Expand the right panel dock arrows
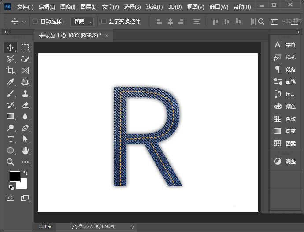Image resolution: width=304 pixels, height=232 pixels. coord(297,32)
